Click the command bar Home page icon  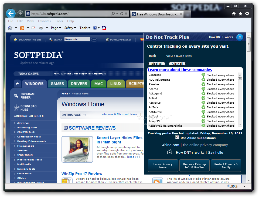(x=10, y=28)
